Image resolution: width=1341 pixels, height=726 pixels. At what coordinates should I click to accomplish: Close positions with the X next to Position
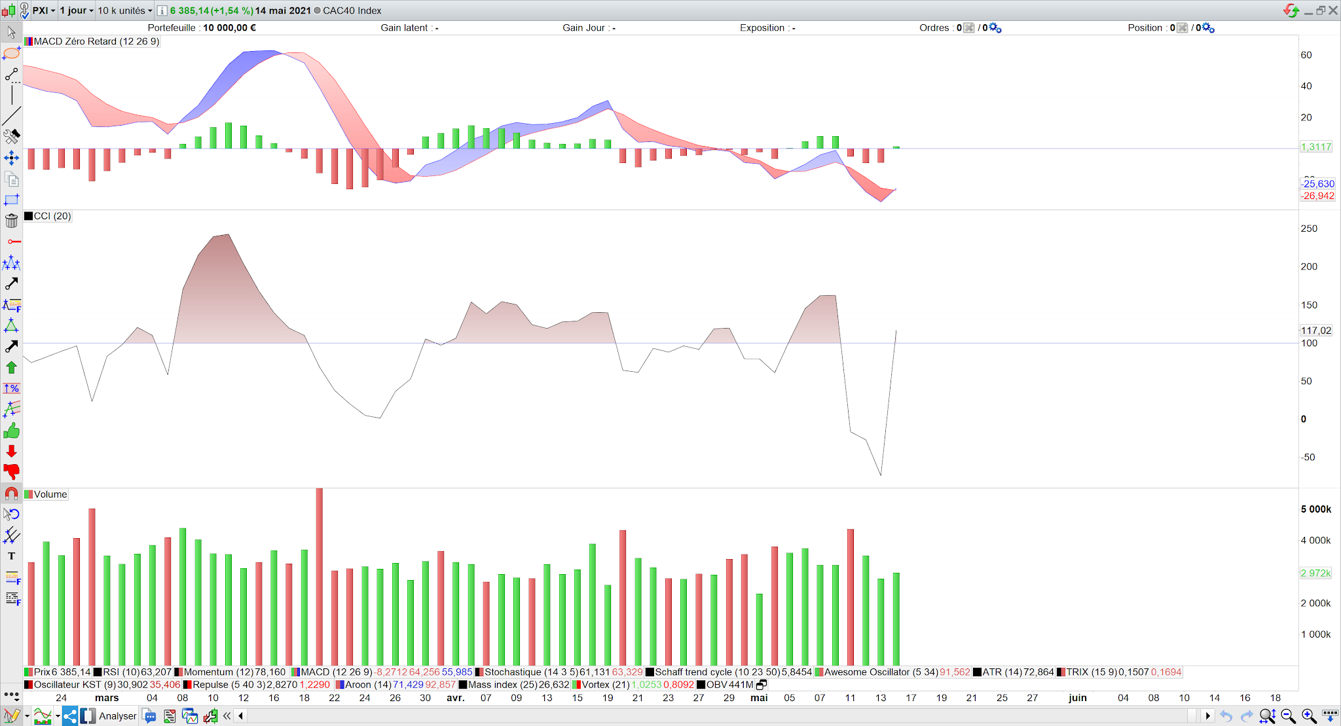(x=1182, y=27)
